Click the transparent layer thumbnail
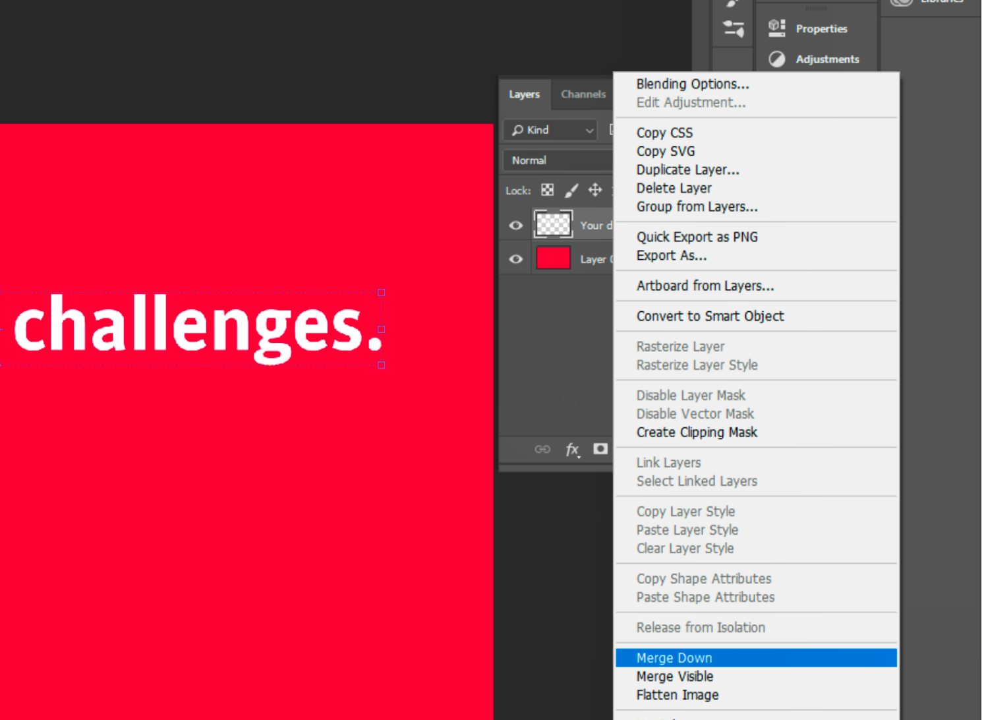Image resolution: width=982 pixels, height=720 pixels. [554, 224]
